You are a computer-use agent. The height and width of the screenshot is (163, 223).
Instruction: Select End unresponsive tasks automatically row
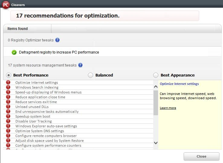[78, 112]
